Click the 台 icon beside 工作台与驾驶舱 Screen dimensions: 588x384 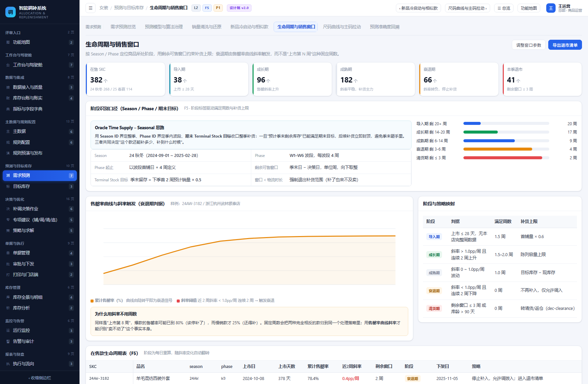click(8, 65)
